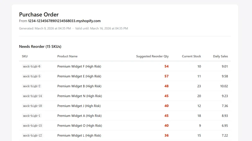Click Premium Widget E (High Risk) product name
This screenshot has width=252, height=141.
79,76
